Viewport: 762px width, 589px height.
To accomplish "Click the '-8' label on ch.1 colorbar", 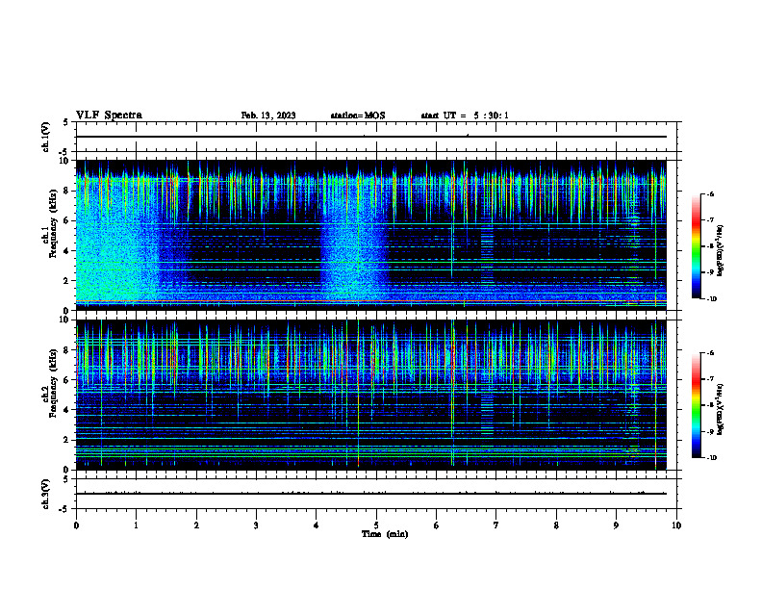I will click(x=710, y=246).
